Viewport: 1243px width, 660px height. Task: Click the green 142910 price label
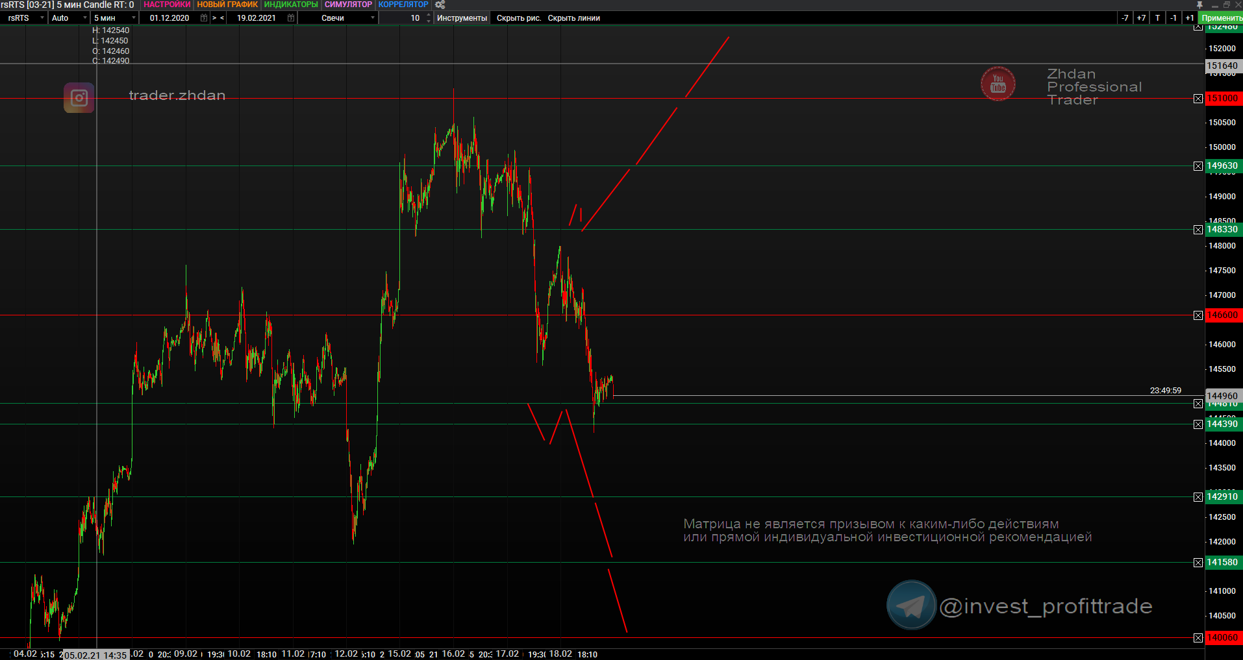coord(1224,497)
